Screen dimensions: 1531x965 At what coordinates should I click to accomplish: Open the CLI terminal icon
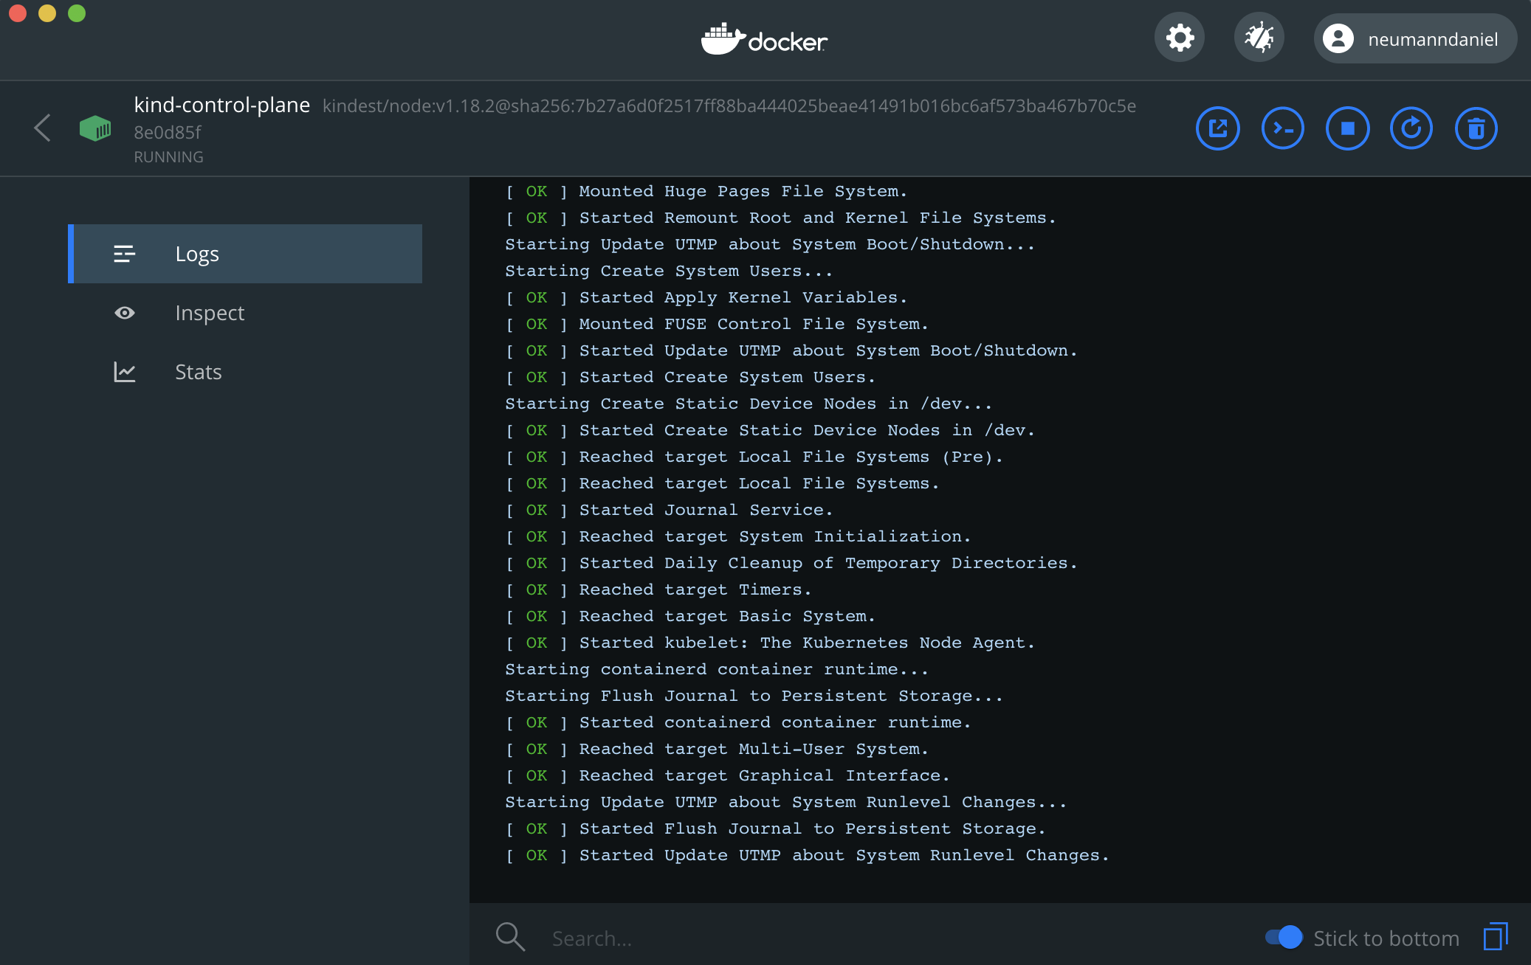1282,129
